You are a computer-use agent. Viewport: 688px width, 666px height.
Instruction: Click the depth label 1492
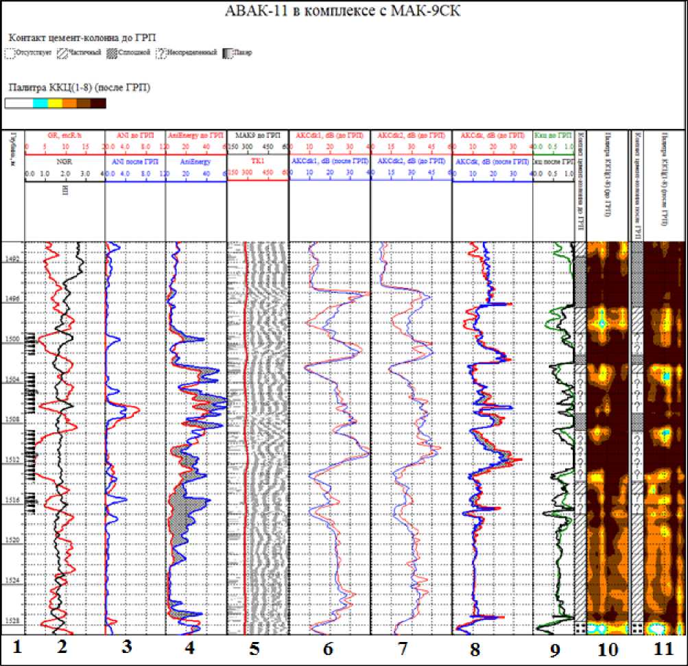[x=12, y=259]
